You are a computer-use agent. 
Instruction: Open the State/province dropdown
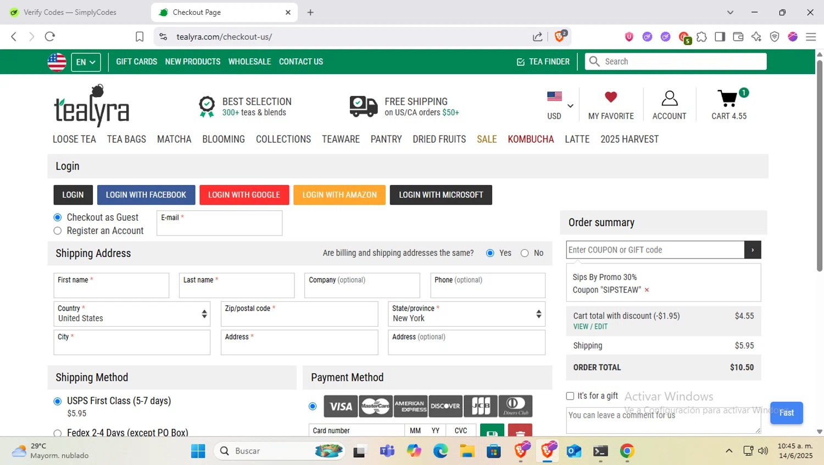466,314
